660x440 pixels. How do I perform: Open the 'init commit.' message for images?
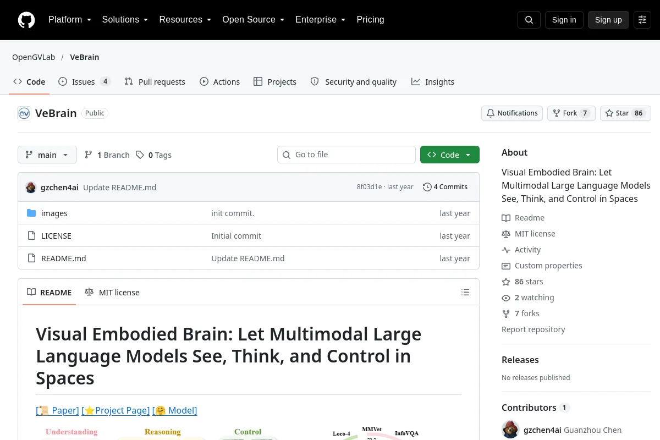233,213
